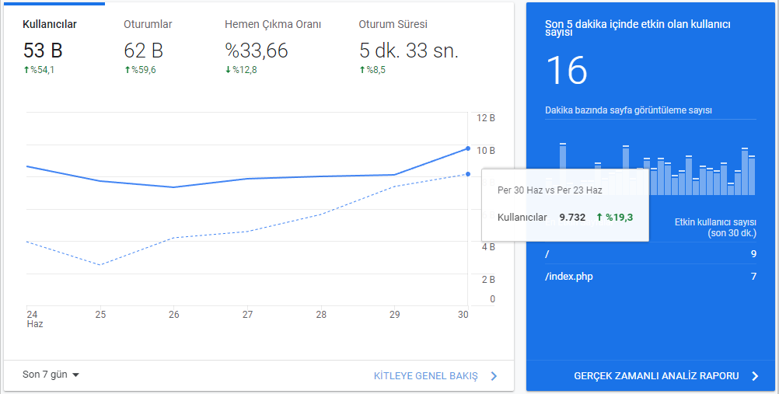Viewport: 779px width, 394px height.
Task: Select the /index.php active page row
Action: tap(650, 277)
